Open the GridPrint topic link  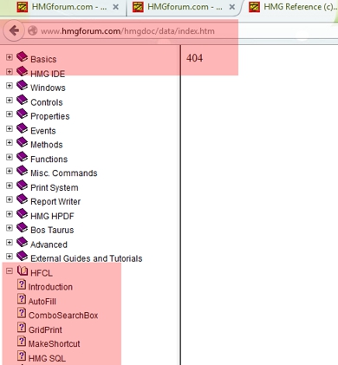[x=45, y=329]
